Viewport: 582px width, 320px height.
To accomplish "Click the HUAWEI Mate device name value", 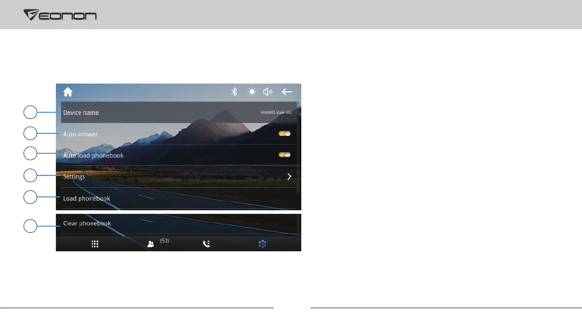I will tap(276, 112).
